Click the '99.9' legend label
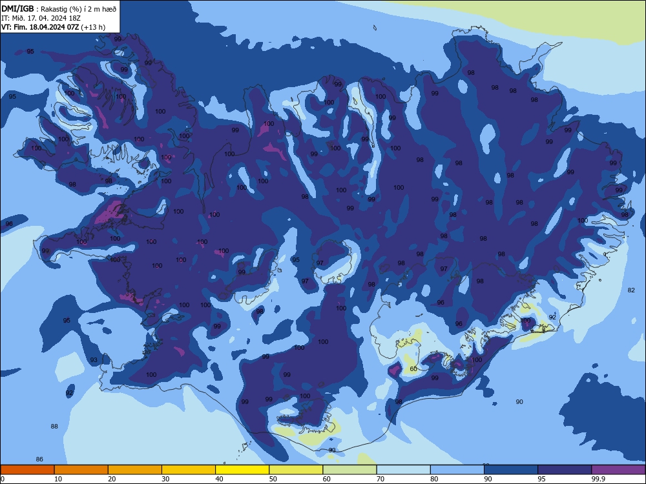The height and width of the screenshot is (484, 646). coord(598,479)
